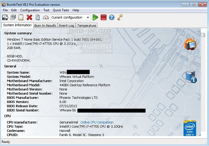209x146 pixels.
Task: Open test preferences checklist icon
Action: (38, 17)
